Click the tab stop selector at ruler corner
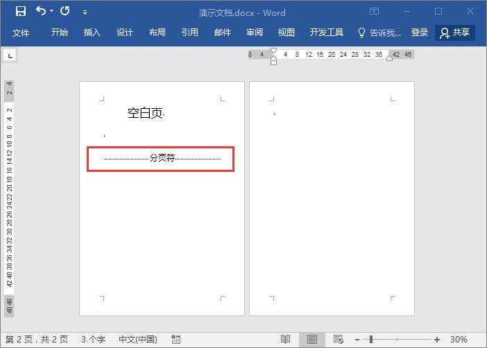Screen dimensions: 487x348 pyautogui.click(x=10, y=56)
